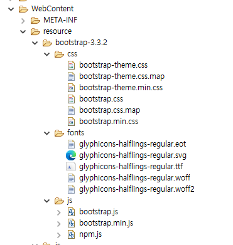The height and width of the screenshot is (245, 233).
Task: Select the file name glyphicons-halflings-regular.woff2
Action: click(137, 189)
